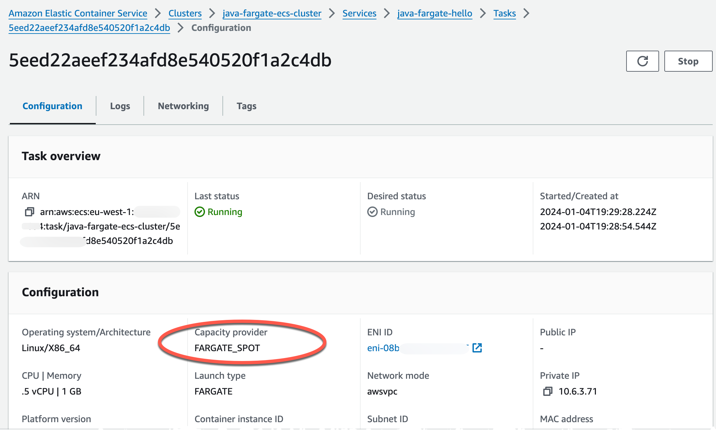The image size is (716, 434).
Task: Click the green Running status check icon
Action: pos(200,212)
